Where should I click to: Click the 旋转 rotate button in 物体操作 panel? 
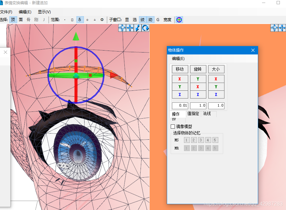(x=198, y=69)
